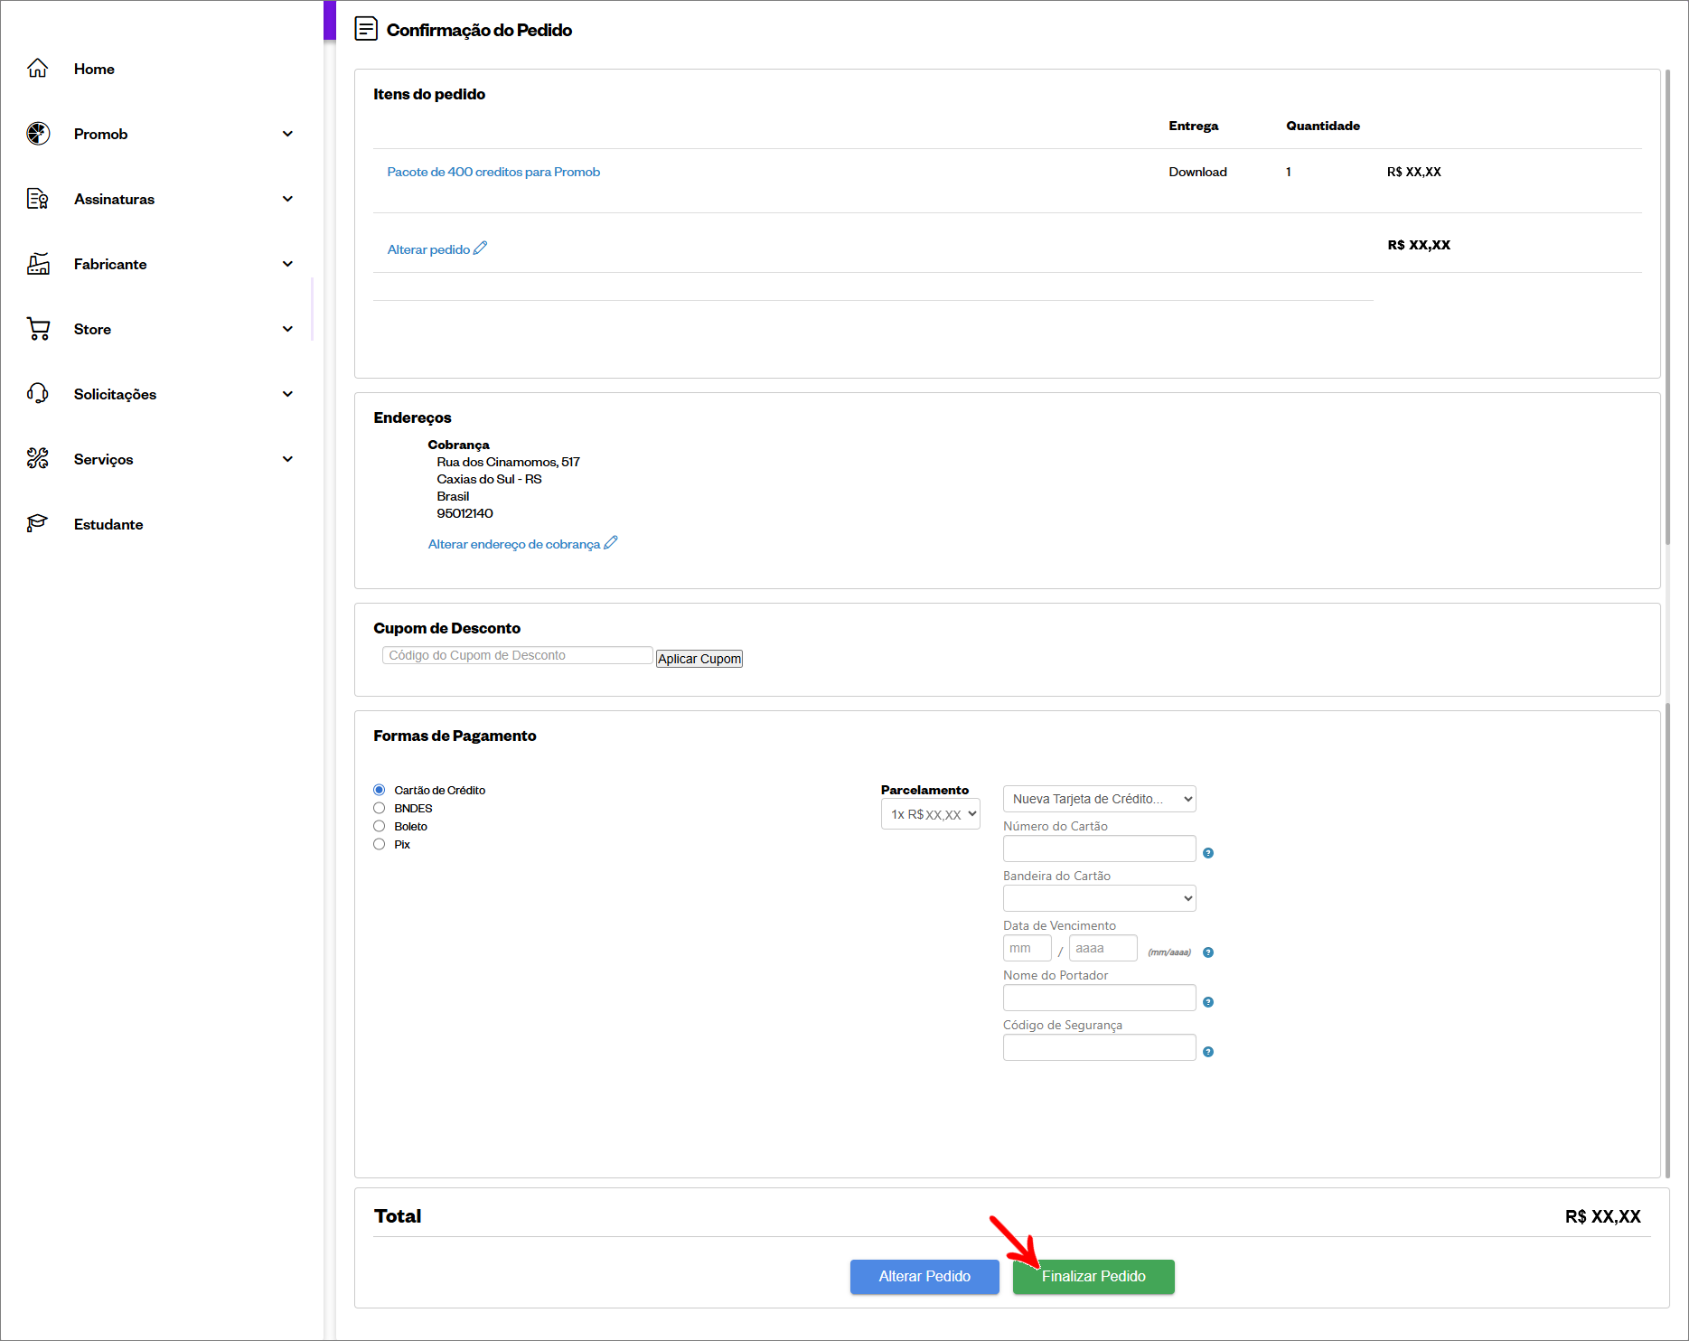Click the Store shopping cart icon
Viewport: 1689px width, 1341px height.
38,329
